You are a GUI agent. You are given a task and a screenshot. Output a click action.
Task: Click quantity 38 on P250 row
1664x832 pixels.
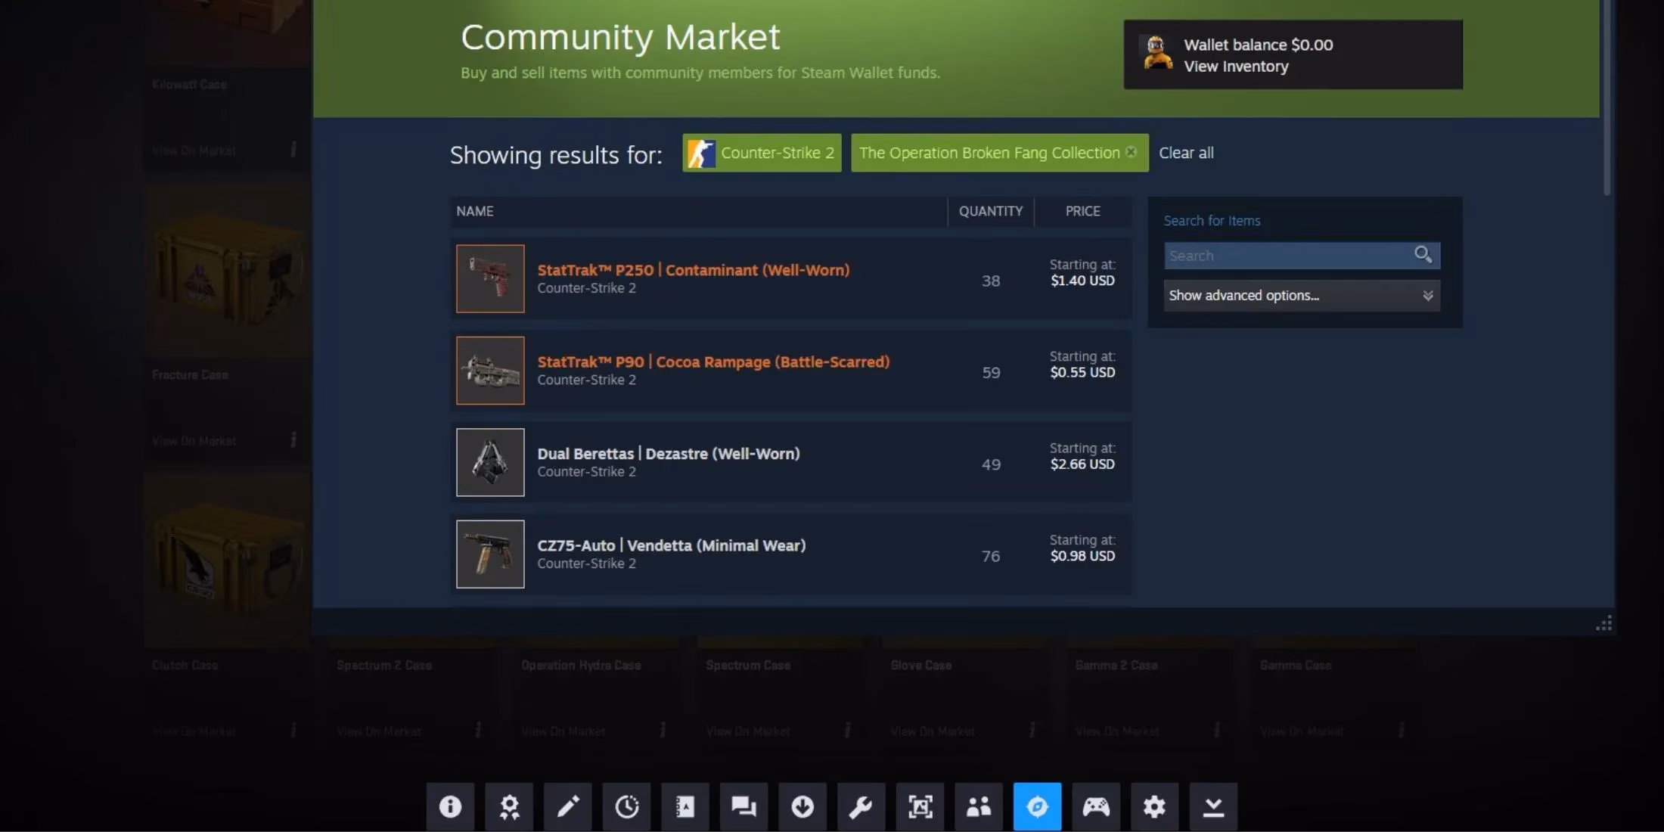(991, 281)
